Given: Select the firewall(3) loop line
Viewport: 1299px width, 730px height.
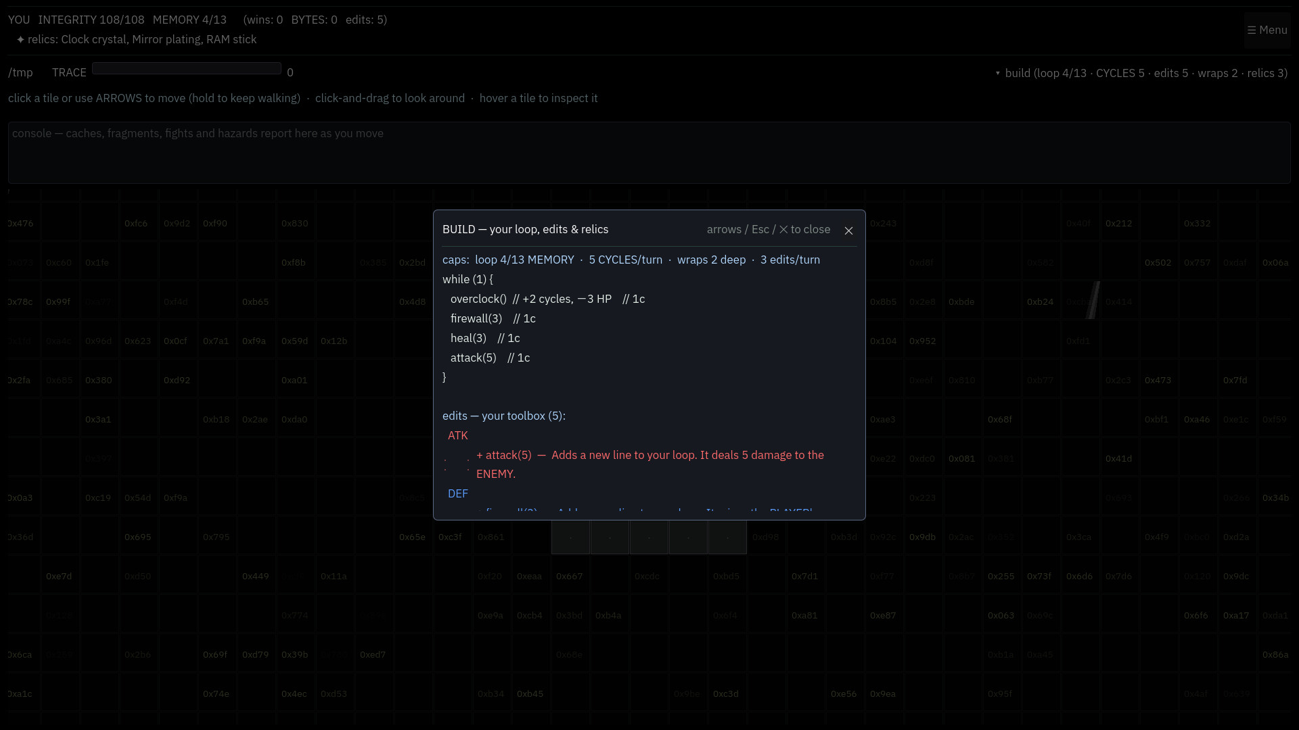Looking at the screenshot, I should pyautogui.click(x=493, y=318).
